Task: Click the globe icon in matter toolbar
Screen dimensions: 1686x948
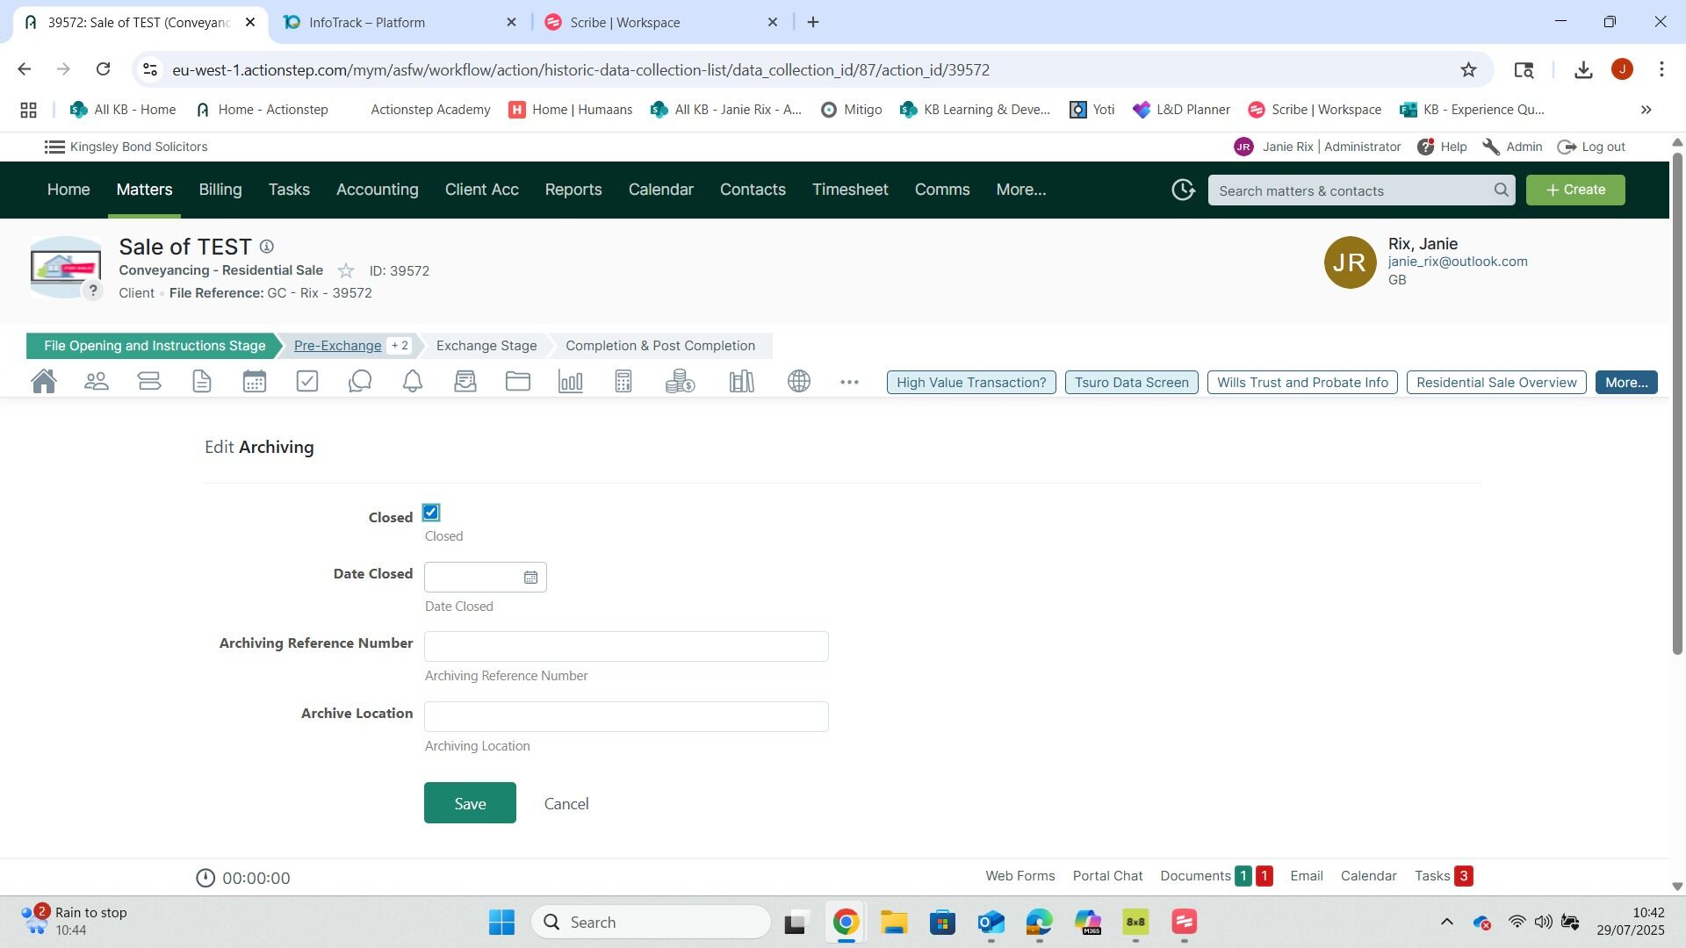Action: (x=799, y=382)
